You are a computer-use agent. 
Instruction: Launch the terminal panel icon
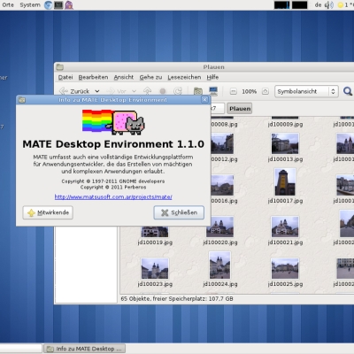point(58,5)
